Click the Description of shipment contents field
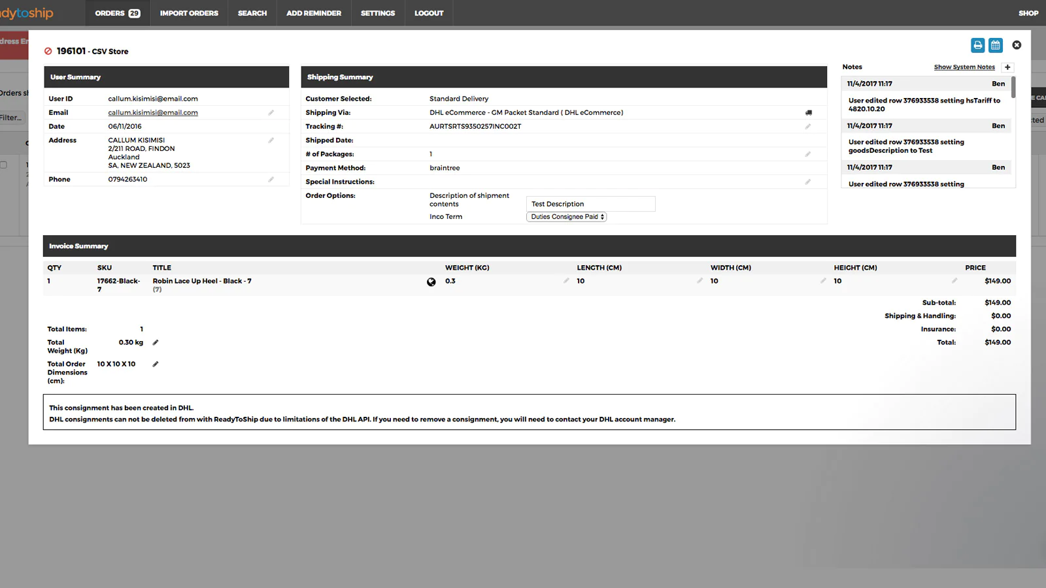Screen dimensions: 1046x588 [590, 204]
